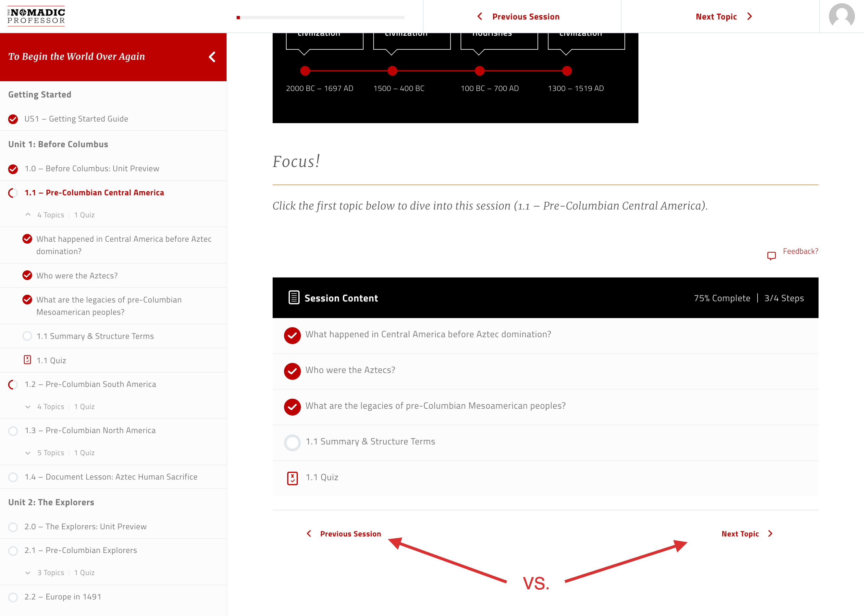Image resolution: width=864 pixels, height=616 pixels.
Task: Click the header Next Topic right arrow
Action: click(749, 16)
